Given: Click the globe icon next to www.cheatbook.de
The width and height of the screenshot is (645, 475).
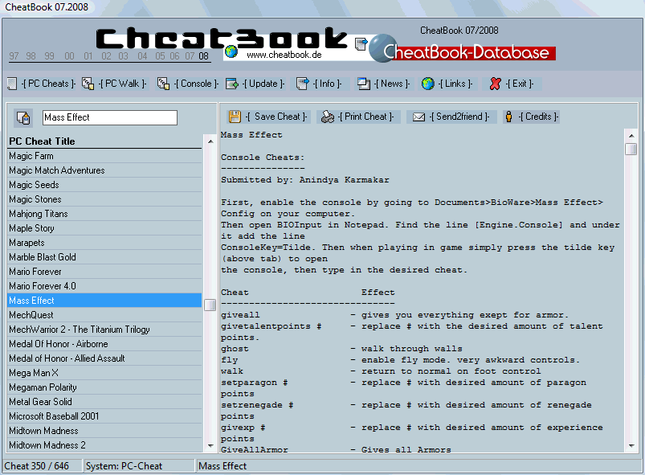Looking at the screenshot, I should click(x=231, y=51).
